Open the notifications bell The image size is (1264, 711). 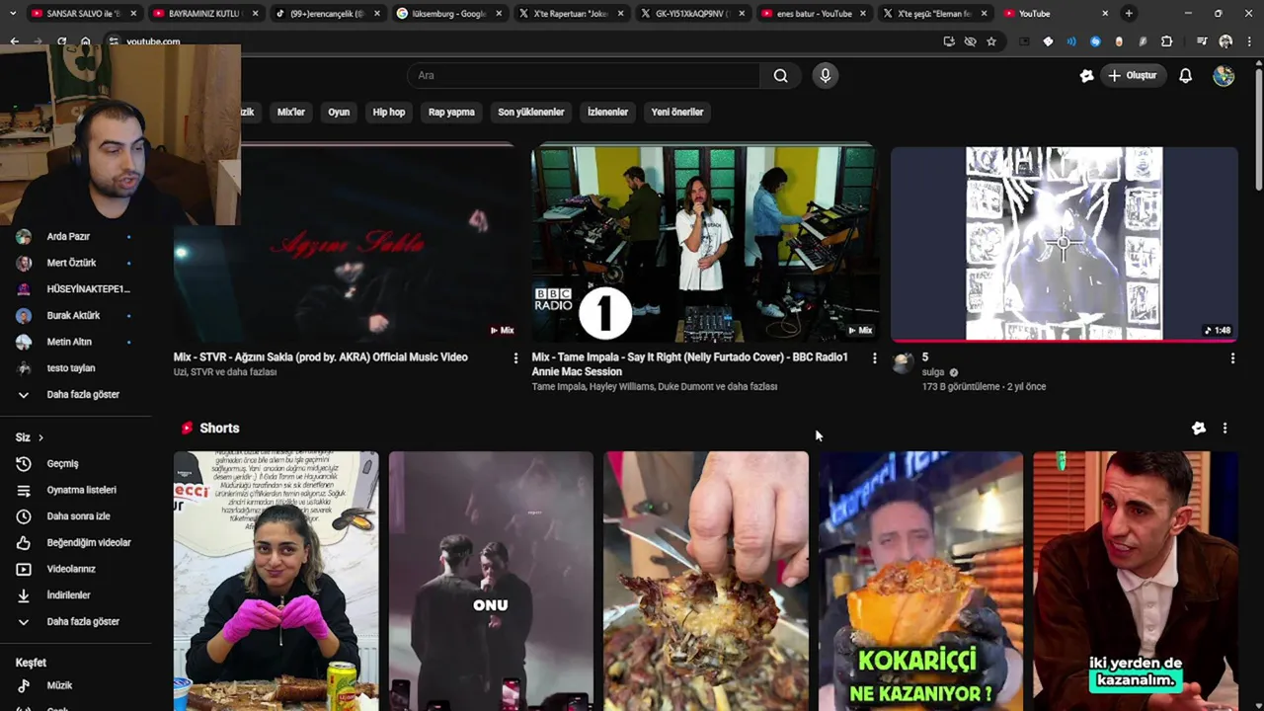(1185, 75)
